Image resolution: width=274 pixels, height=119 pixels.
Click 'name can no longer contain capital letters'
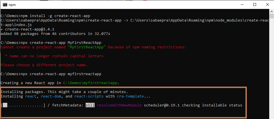(x=57, y=56)
